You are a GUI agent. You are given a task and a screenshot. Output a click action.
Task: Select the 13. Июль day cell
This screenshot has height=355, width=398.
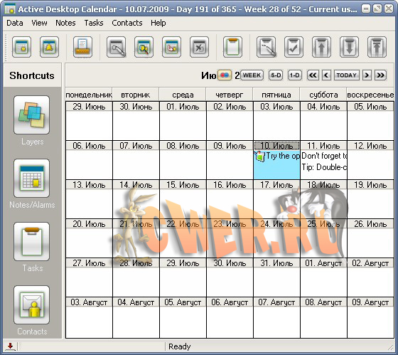click(x=89, y=199)
